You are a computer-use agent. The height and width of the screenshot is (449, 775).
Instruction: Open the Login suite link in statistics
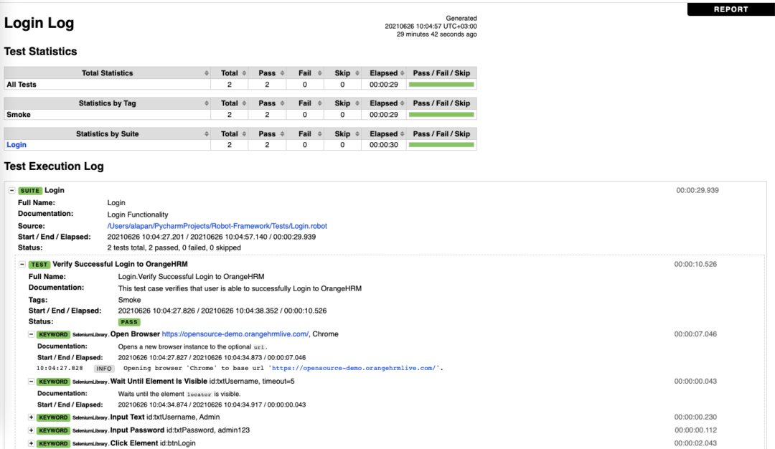[x=17, y=145]
